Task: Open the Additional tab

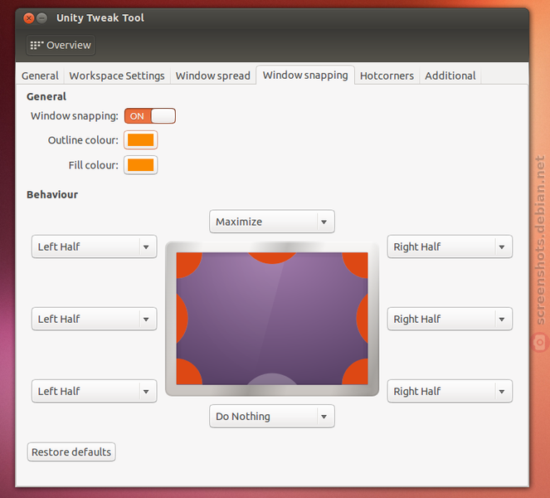Action: pos(450,76)
